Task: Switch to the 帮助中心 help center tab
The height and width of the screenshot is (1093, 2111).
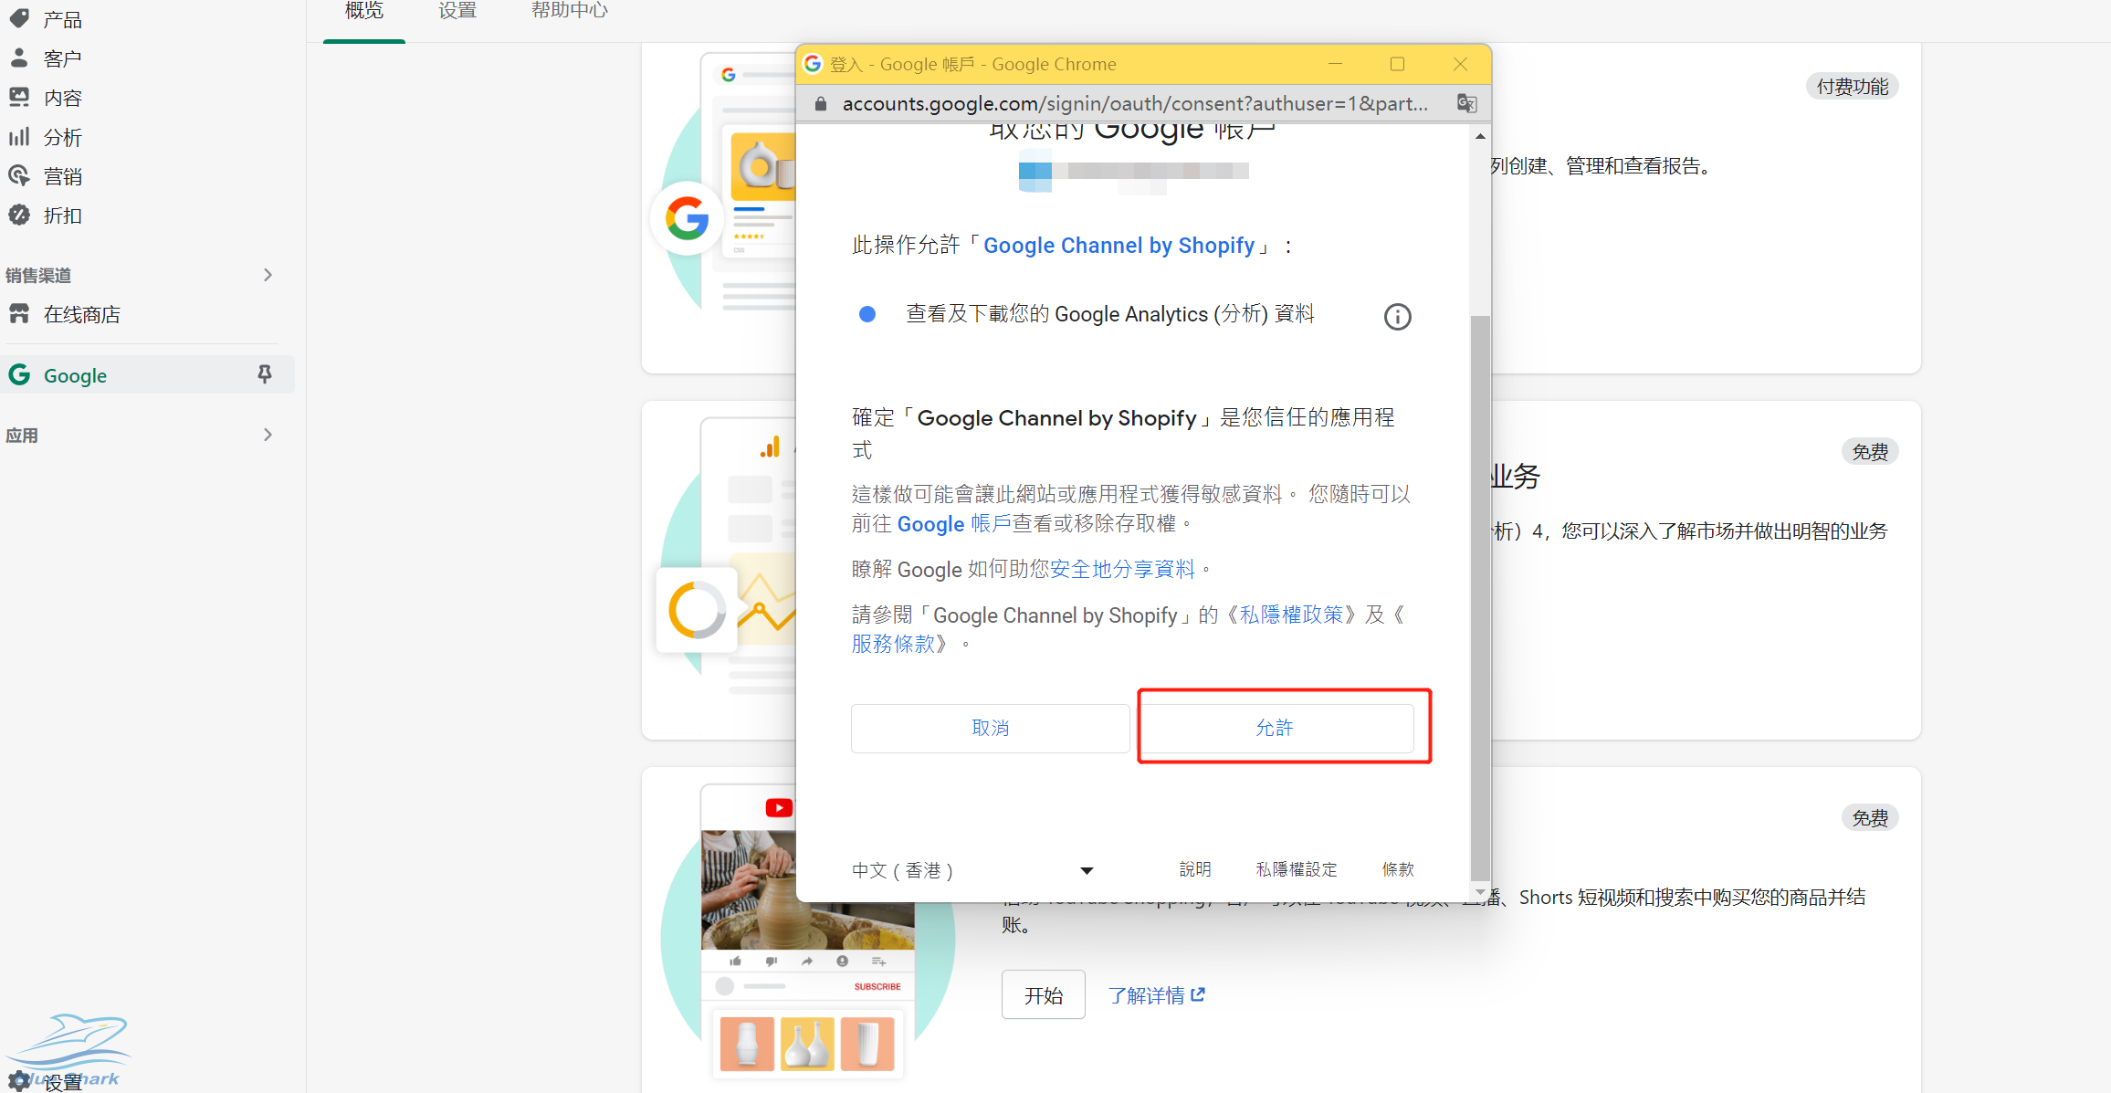Action: click(x=570, y=11)
